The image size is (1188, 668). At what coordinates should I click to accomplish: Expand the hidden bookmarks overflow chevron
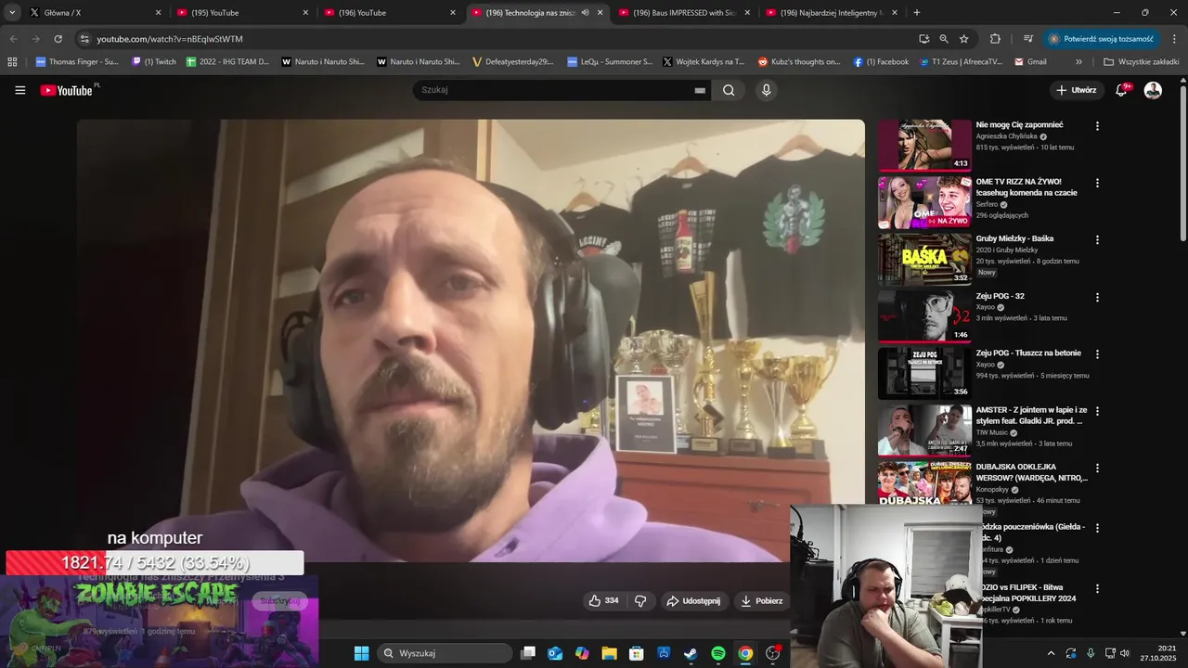coord(1078,62)
